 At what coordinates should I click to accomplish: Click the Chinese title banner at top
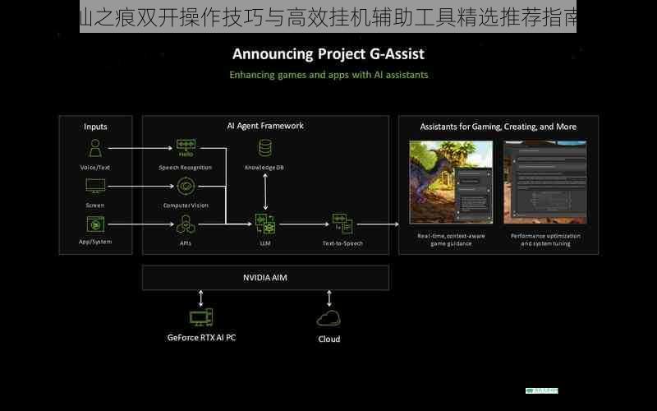pos(328,16)
